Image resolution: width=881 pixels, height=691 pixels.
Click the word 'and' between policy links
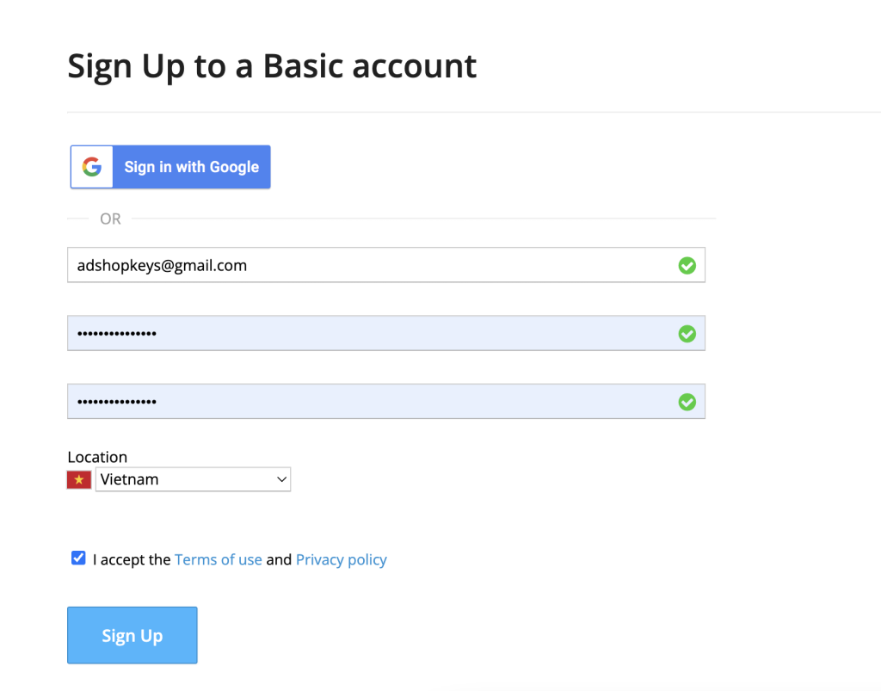point(279,559)
